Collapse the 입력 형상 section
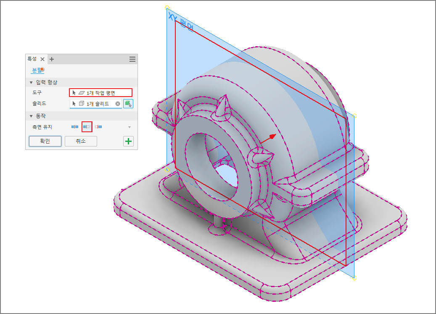 click(x=31, y=82)
